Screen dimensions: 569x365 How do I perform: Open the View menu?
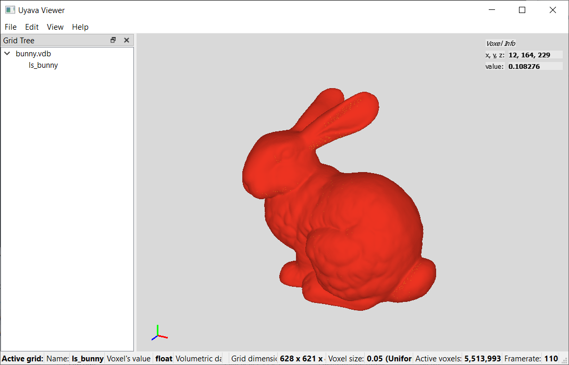(x=55, y=27)
